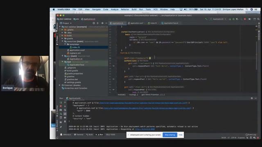Expand the .idea folder
The width and height of the screenshot is (262, 147).
pyautogui.click(x=63, y=33)
